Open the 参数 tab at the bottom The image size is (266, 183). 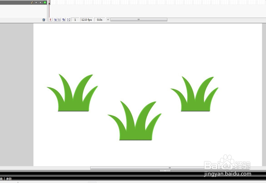pyautogui.click(x=9, y=179)
